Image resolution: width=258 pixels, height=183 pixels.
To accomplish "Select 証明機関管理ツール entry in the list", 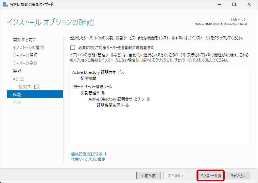I will tap(113, 105).
